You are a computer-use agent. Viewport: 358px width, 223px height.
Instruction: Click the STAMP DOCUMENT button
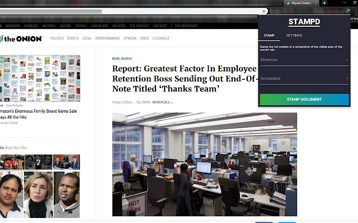coord(304,99)
